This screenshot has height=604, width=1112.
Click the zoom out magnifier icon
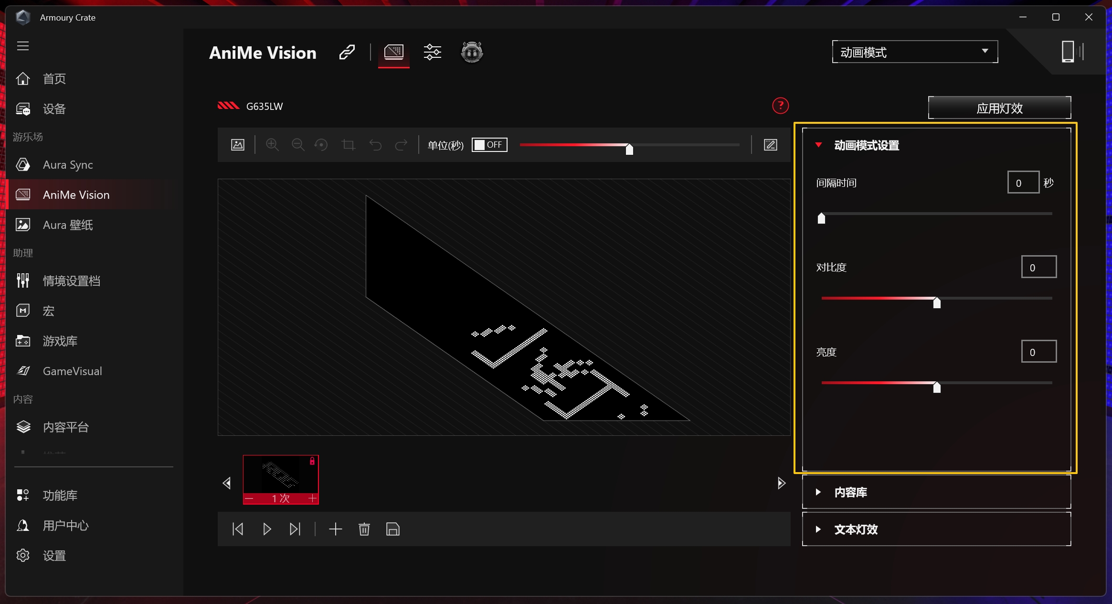298,145
